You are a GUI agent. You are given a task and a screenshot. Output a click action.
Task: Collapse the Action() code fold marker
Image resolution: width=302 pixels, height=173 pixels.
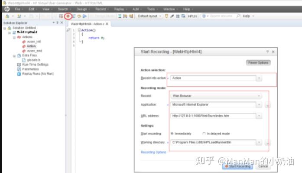coord(79,30)
